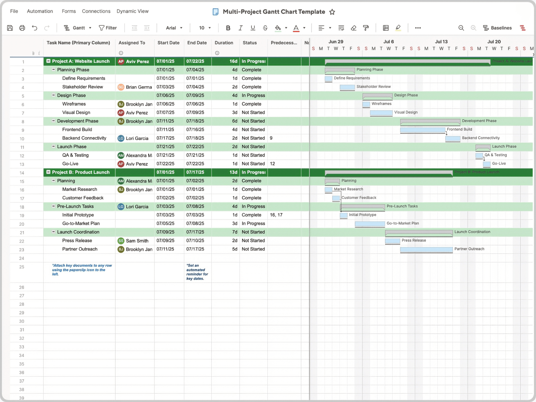Save the sheet

point(10,28)
